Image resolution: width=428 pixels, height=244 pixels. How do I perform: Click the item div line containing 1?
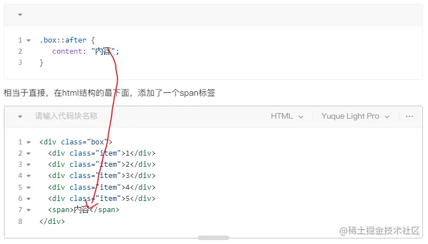102,153
